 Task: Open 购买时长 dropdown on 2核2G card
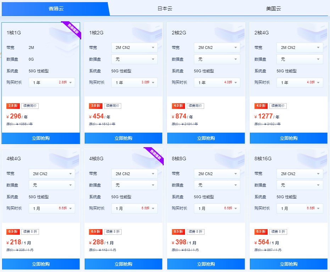[217, 83]
